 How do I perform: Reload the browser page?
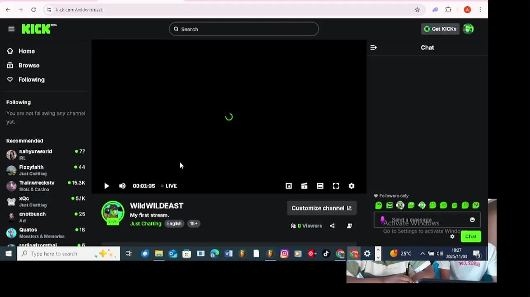[x=33, y=9]
